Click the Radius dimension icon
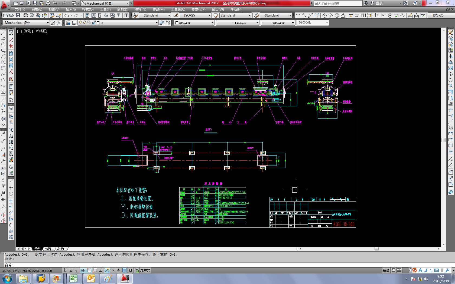The image size is (455, 284). point(324,15)
